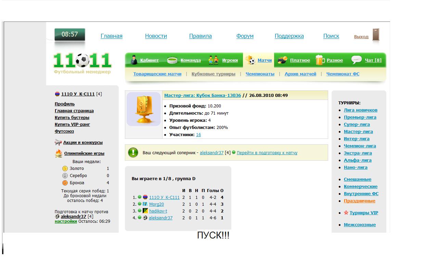438x262 pixels.
Task: Open the Платное menu tab
Action: (300, 60)
